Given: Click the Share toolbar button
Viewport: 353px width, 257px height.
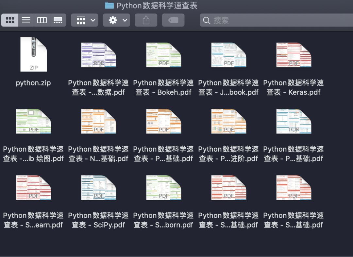Looking at the screenshot, I should point(146,20).
